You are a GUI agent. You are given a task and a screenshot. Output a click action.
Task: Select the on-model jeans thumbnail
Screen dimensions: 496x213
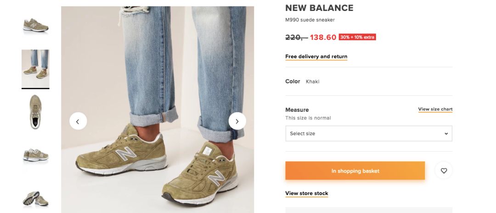(35, 68)
